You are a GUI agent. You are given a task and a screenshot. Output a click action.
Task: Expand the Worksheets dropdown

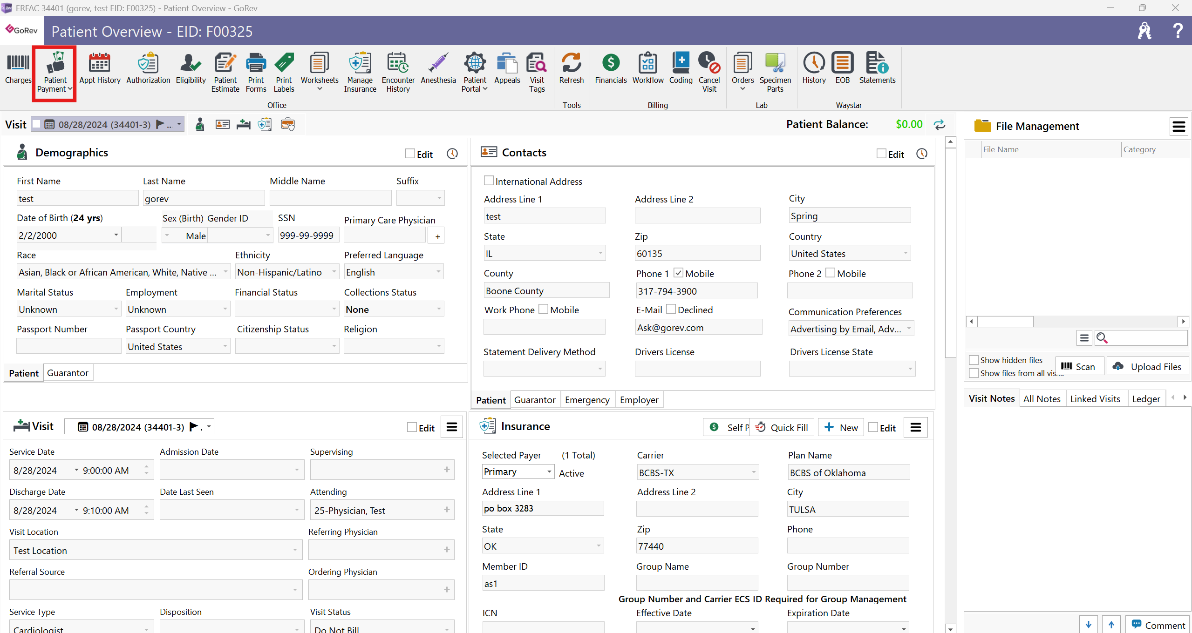320,88
